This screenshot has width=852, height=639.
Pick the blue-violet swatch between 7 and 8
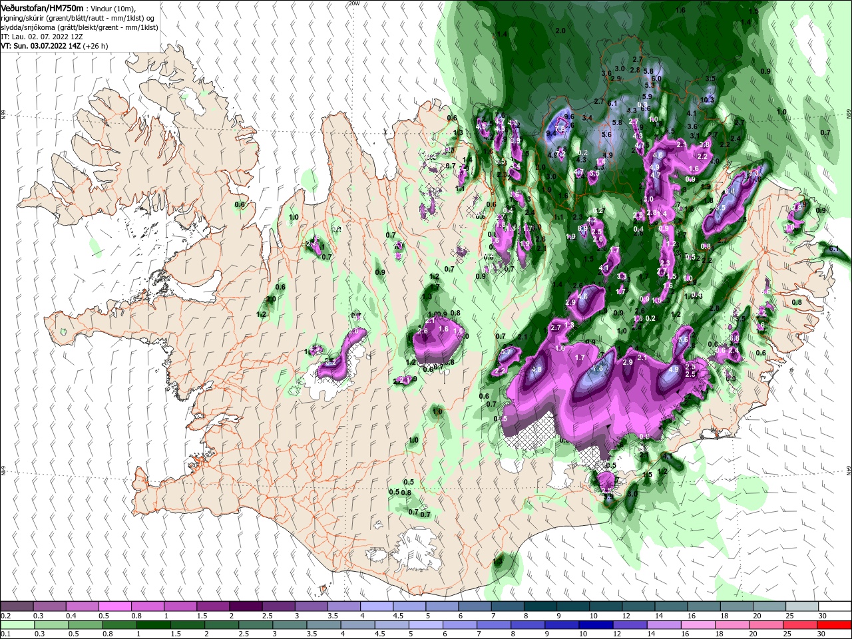point(494,625)
